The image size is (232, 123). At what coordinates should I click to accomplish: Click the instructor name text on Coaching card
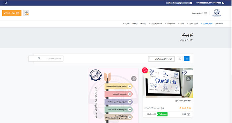click(x=152, y=108)
